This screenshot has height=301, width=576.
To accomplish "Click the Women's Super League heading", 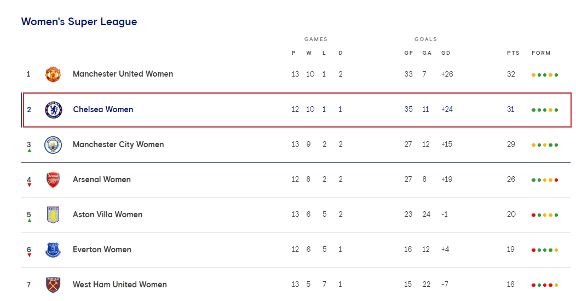I will 79,22.
